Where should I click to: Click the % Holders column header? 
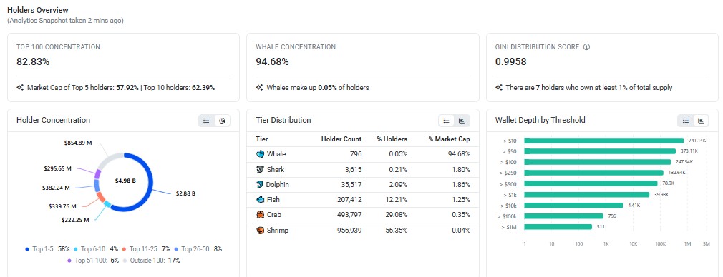392,139
